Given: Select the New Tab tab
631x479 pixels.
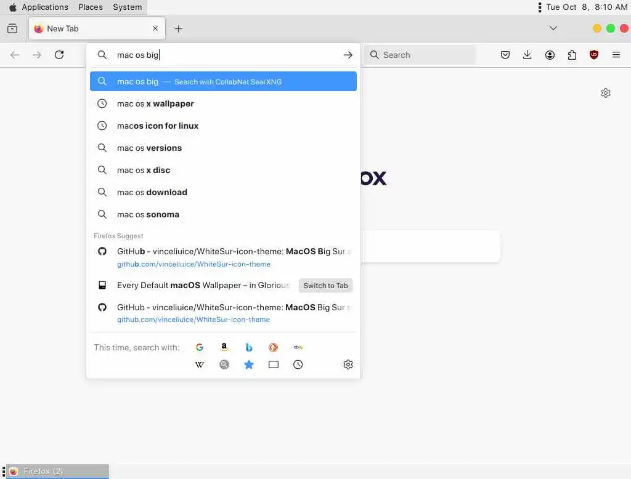Looking at the screenshot, I should coord(97,28).
